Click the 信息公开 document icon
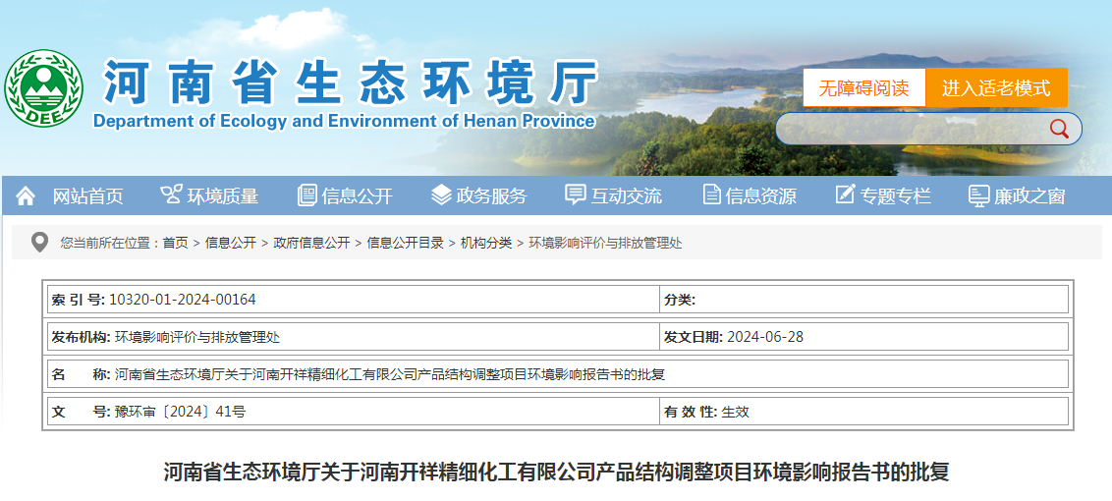This screenshot has width=1112, height=501. 306,195
